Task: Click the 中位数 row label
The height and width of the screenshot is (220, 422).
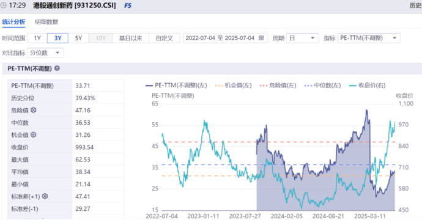Action: 20,123
